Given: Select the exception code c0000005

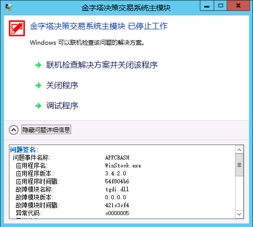Looking at the screenshot, I should point(117,213).
